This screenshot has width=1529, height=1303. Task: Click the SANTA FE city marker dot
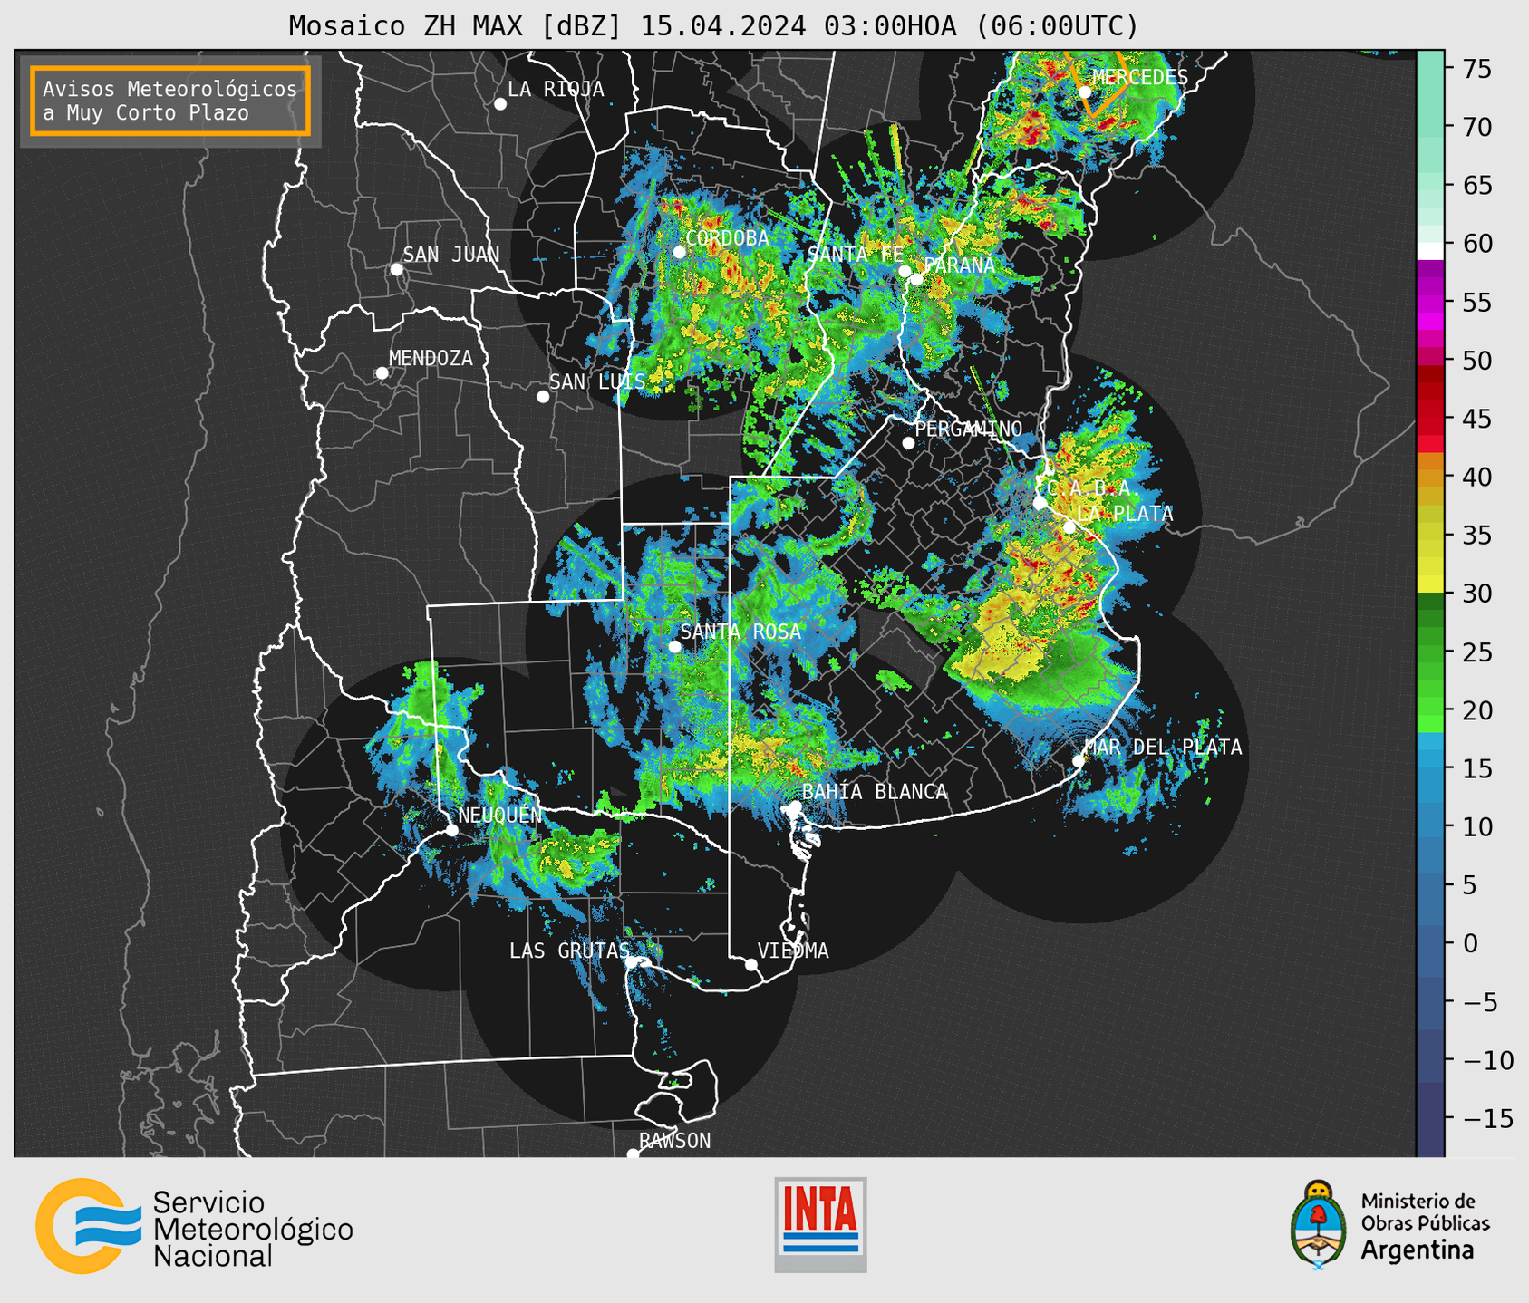905,271
